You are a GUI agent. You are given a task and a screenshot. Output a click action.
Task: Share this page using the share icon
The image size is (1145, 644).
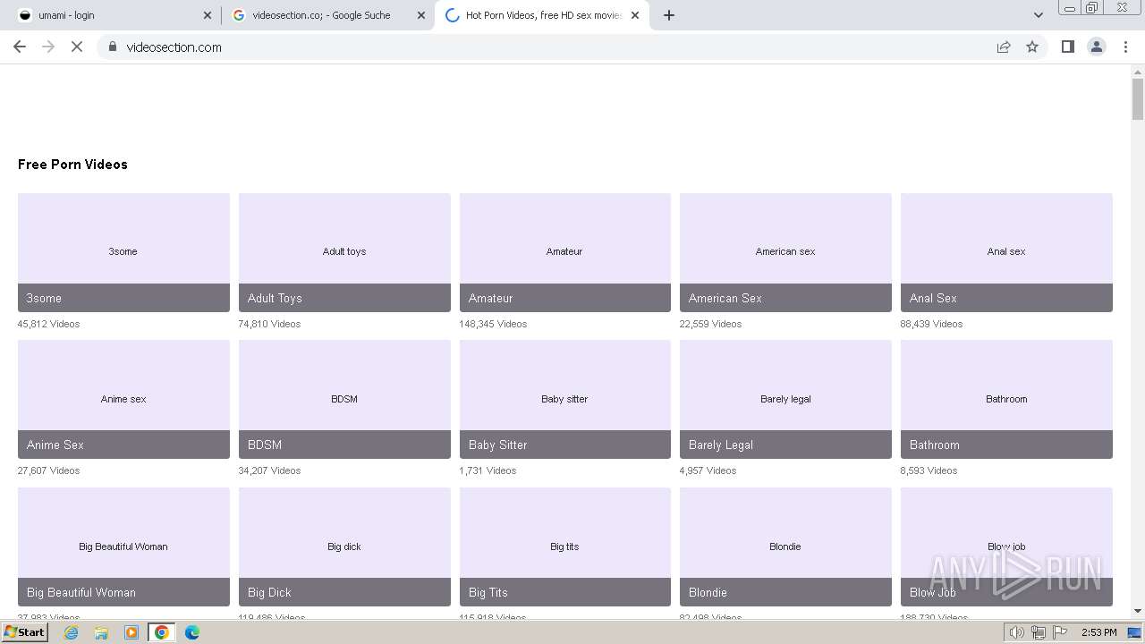[1004, 47]
